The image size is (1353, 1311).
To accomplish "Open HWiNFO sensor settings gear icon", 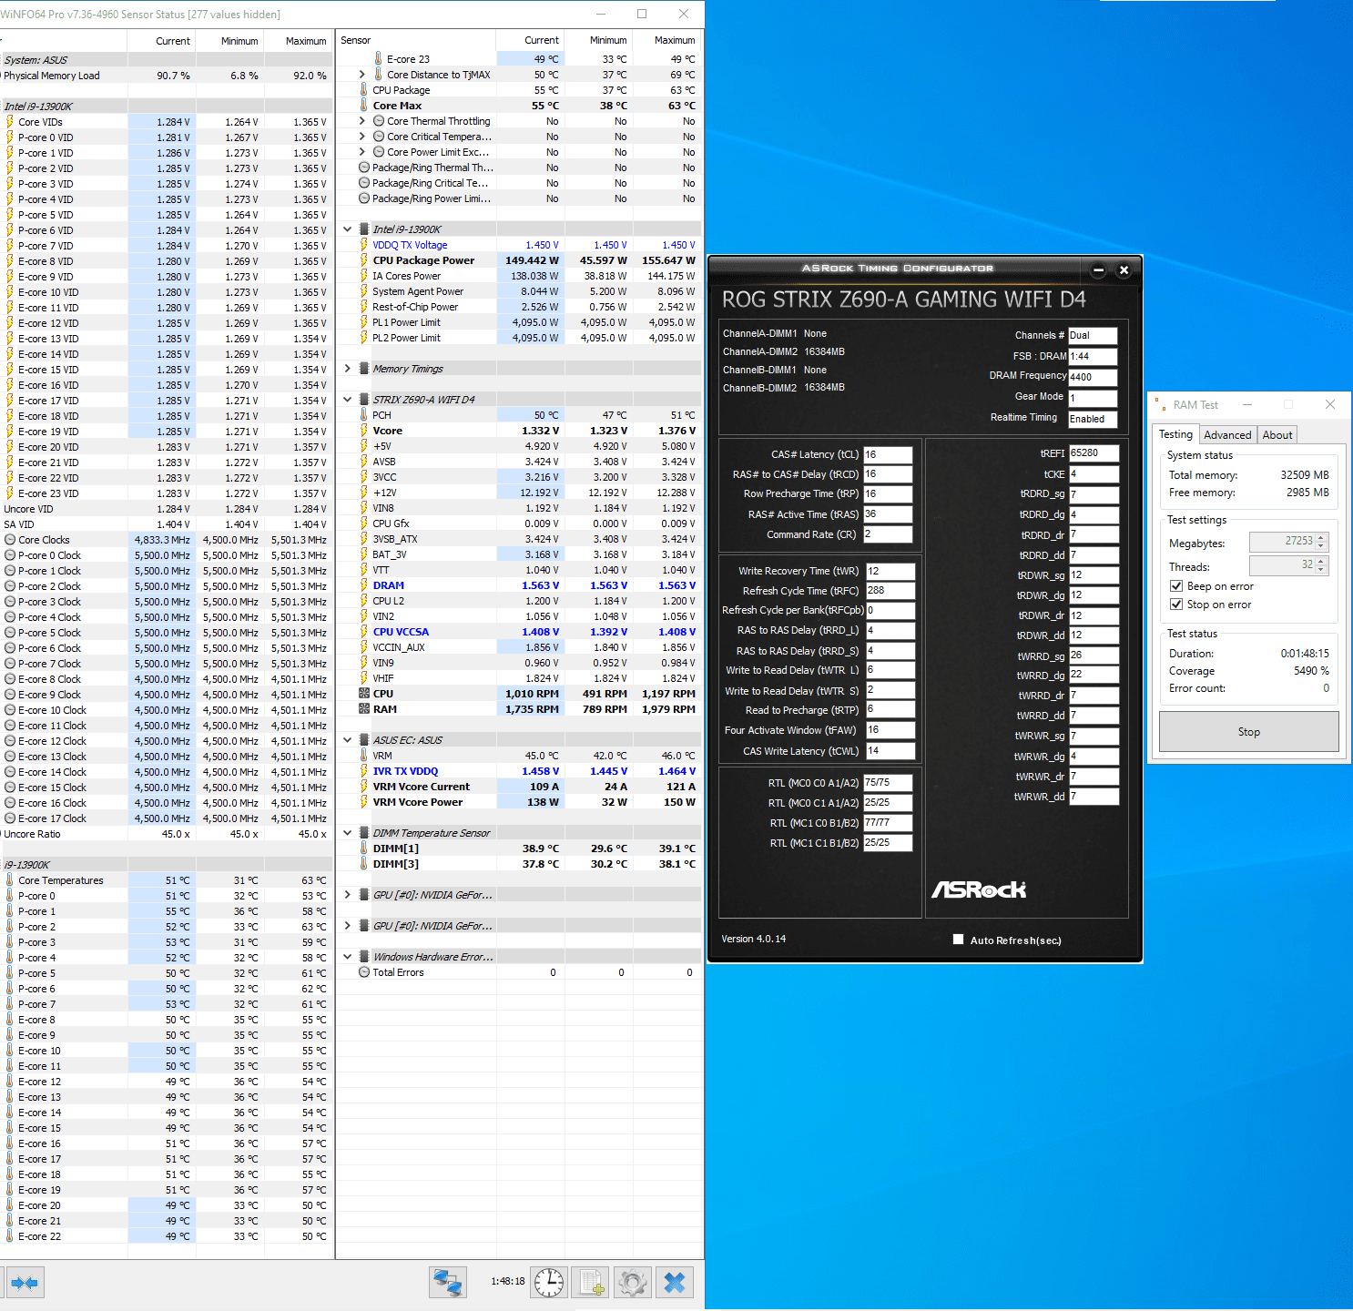I will click(x=633, y=1283).
